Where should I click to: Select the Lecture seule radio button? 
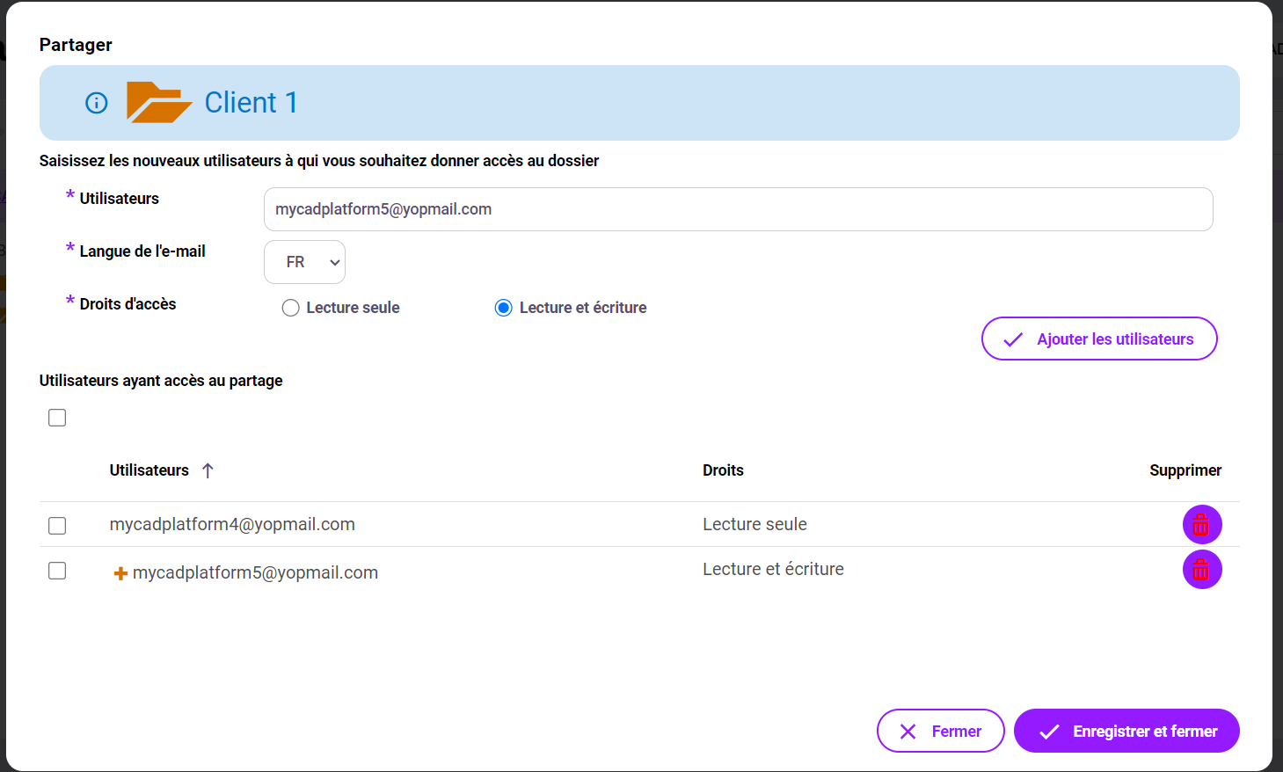pyautogui.click(x=291, y=308)
